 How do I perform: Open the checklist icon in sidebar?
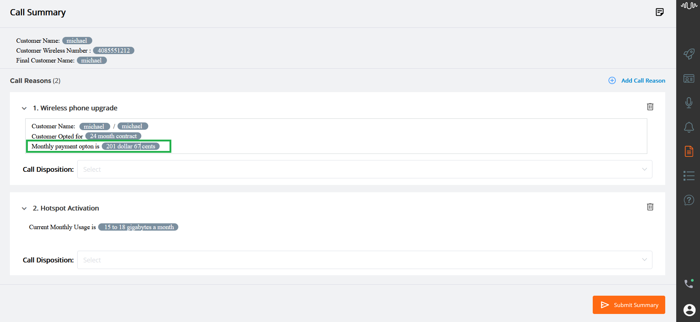point(689,176)
